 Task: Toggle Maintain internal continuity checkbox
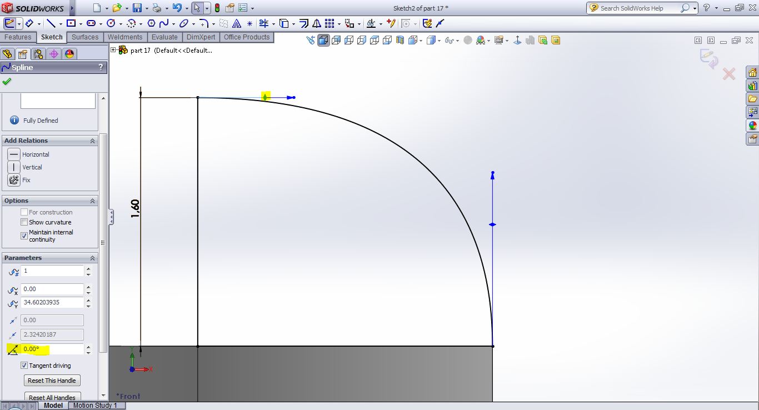tap(24, 236)
